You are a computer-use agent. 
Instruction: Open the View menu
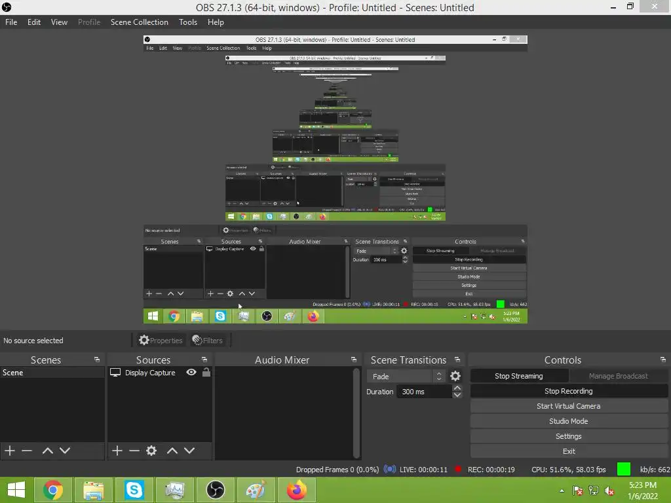[59, 22]
